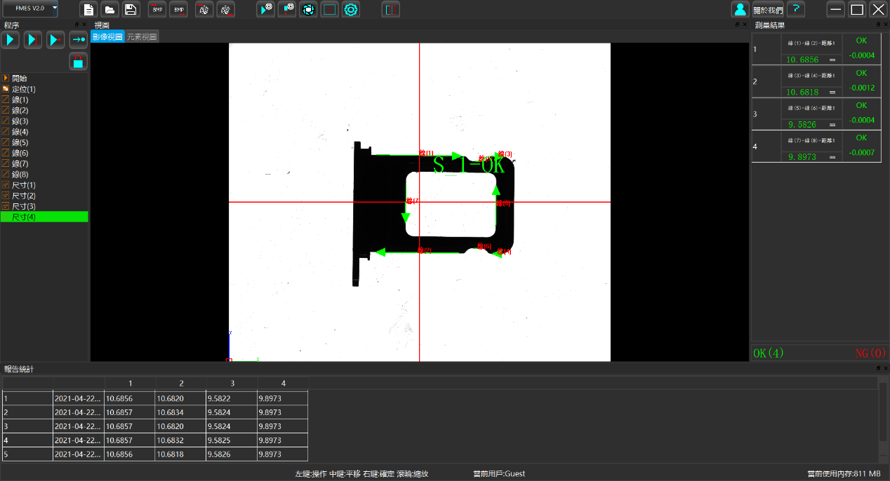Image resolution: width=890 pixels, height=481 pixels.
Task: Float the 程序 panel using its undock button
Action: click(77, 25)
